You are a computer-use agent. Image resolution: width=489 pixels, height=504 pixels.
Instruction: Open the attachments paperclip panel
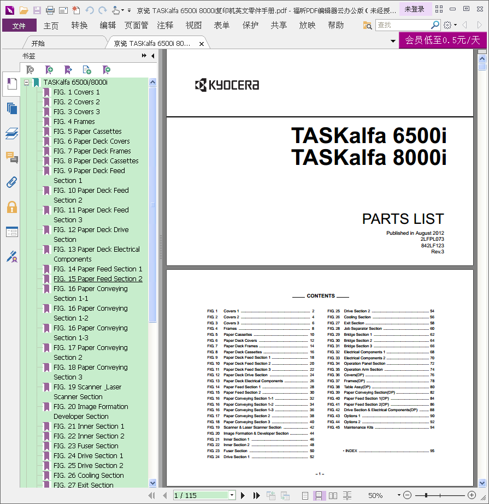click(12, 182)
